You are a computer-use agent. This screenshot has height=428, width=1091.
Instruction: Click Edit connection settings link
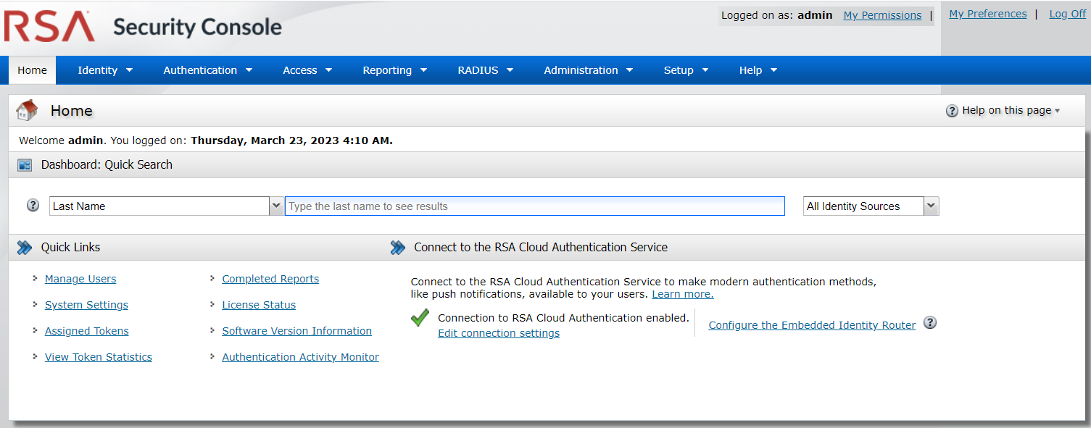(499, 333)
